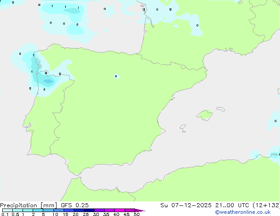Image resolution: width=280 pixels, height=216 pixels.
Task: Pick the 45–50 mm legend color box
Action: tap(130, 210)
